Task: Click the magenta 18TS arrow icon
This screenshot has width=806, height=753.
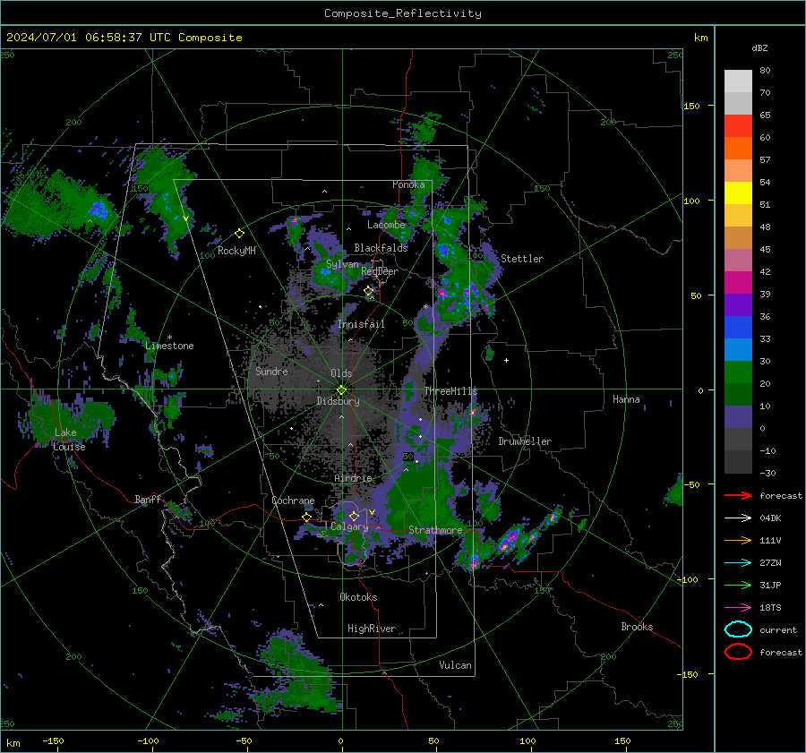Action: [738, 608]
